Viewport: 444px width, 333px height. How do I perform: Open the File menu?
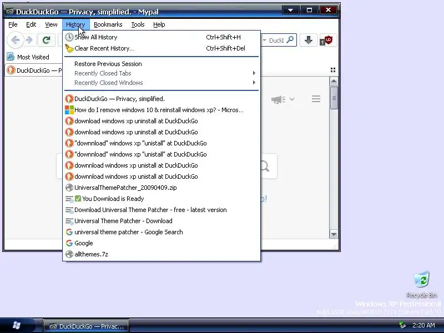13,24
